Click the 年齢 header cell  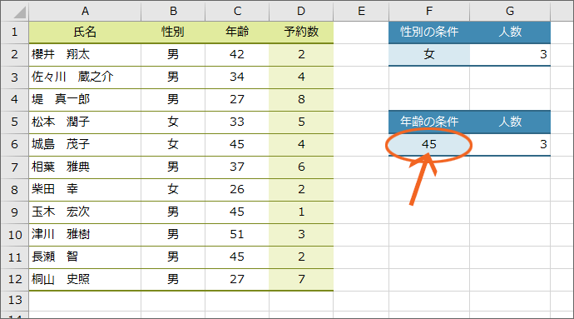tap(237, 32)
